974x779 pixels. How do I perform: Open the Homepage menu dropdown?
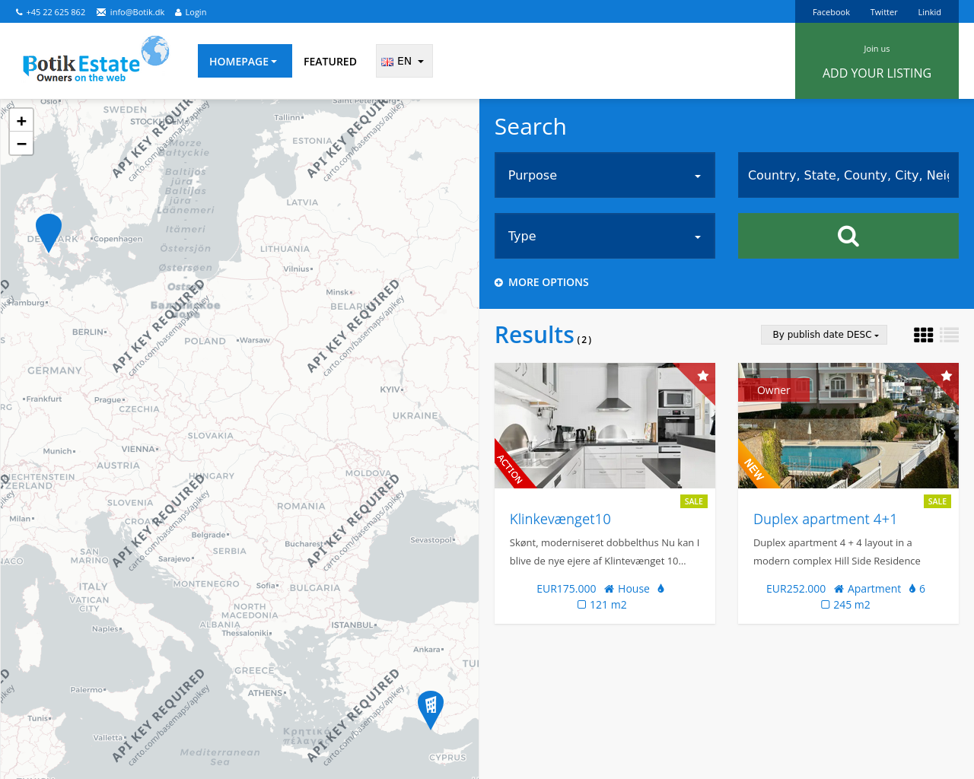pyautogui.click(x=245, y=61)
